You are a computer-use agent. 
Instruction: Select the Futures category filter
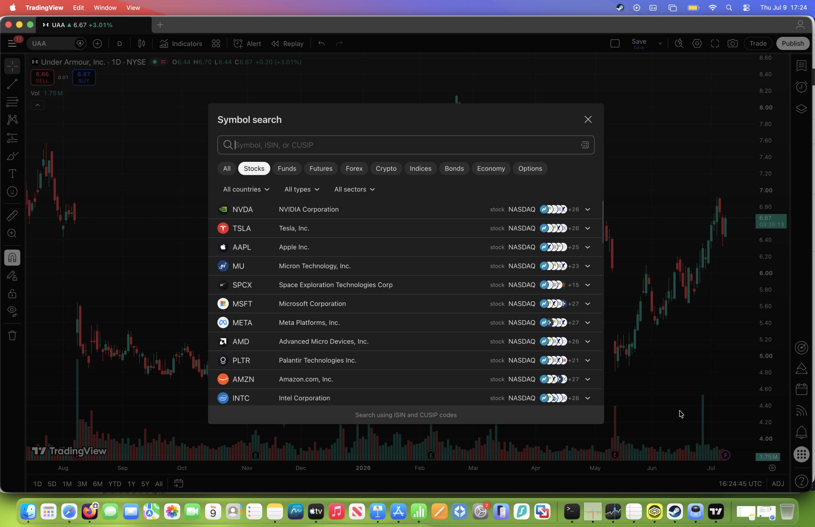(321, 168)
